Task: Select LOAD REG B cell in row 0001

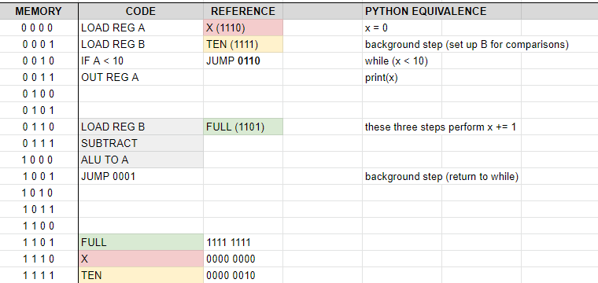Action: 141,45
